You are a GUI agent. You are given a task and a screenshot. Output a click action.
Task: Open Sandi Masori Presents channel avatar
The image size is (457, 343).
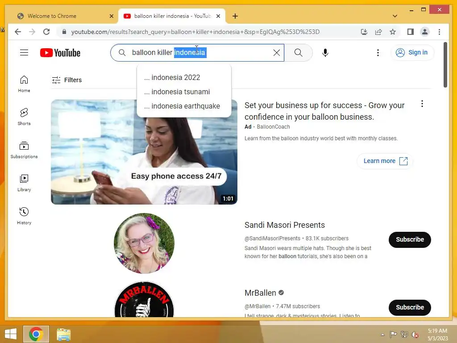click(x=144, y=243)
